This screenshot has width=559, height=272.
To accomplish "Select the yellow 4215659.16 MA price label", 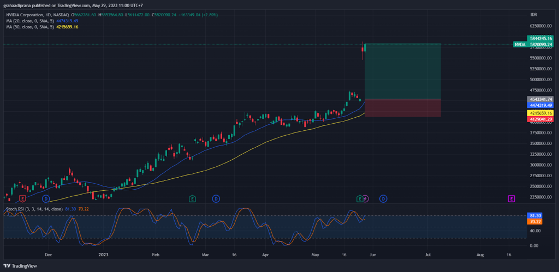I will click(x=540, y=113).
